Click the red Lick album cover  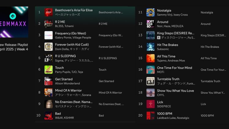point(151,104)
